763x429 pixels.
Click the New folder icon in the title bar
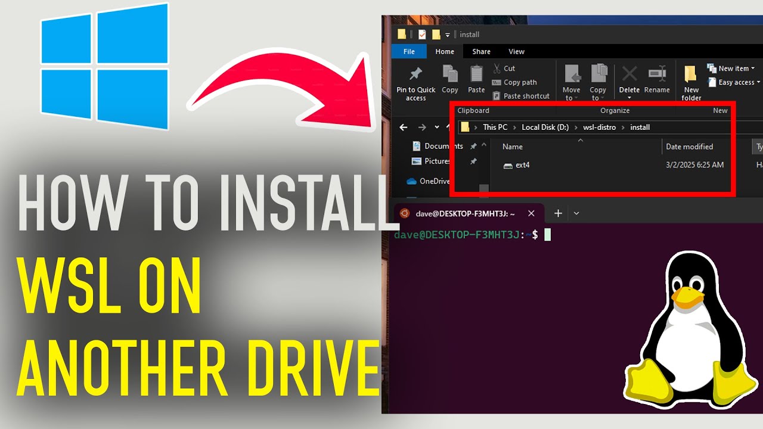point(436,34)
